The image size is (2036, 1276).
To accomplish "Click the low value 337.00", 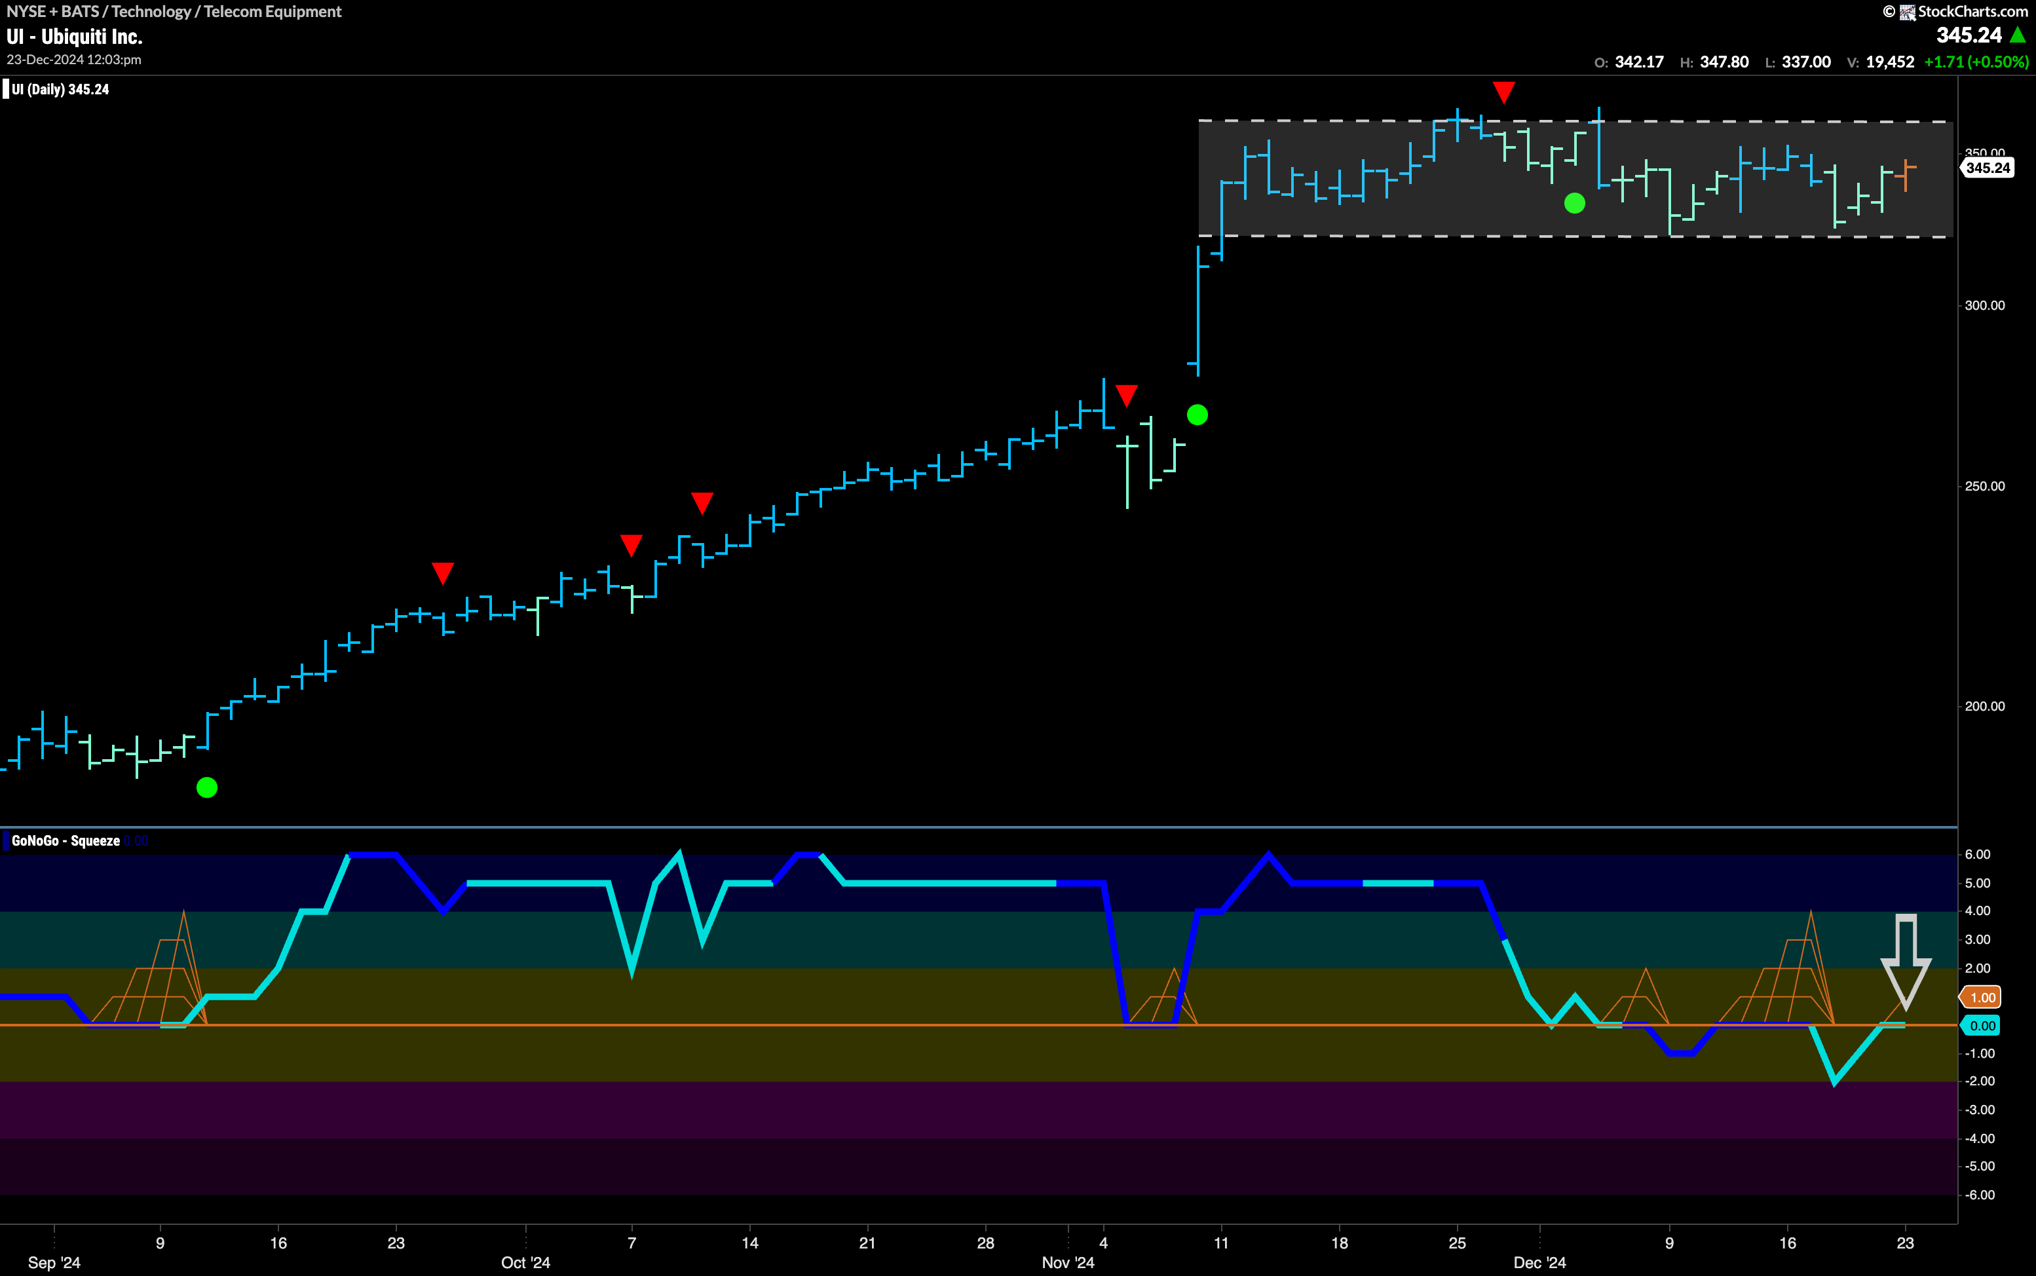I will (x=1805, y=62).
